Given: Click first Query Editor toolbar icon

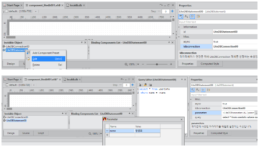Looking at the screenshot, I should (140, 85).
